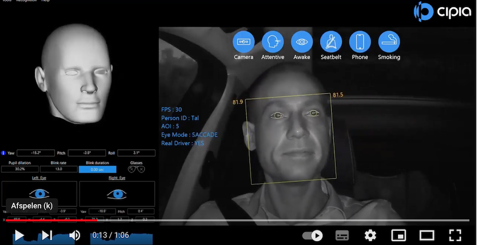Open the video settings gear
This screenshot has width=477, height=245.
click(371, 235)
